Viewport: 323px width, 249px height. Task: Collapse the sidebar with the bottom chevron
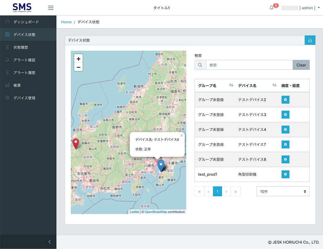point(49,242)
